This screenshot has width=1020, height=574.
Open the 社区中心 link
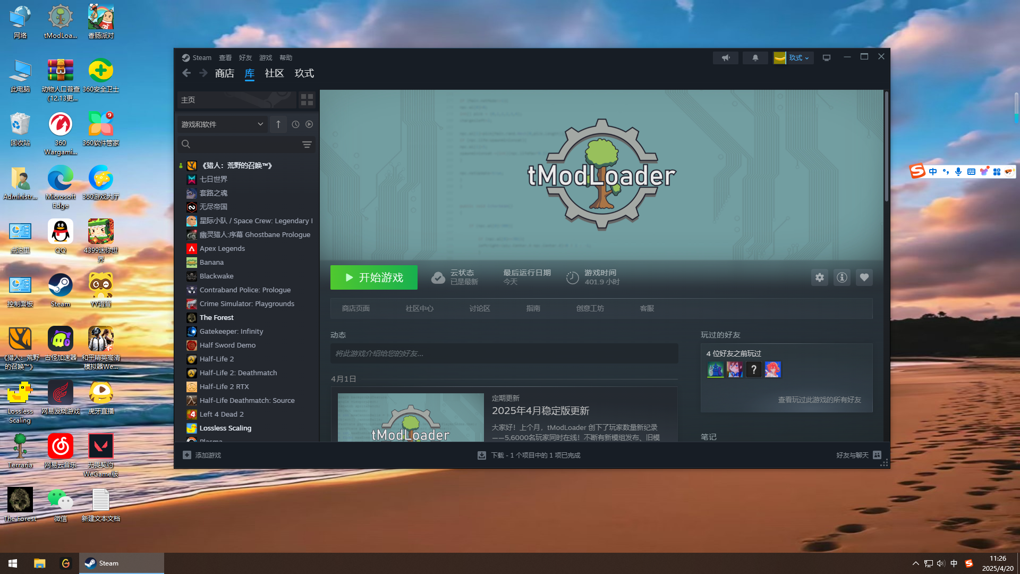pos(420,308)
